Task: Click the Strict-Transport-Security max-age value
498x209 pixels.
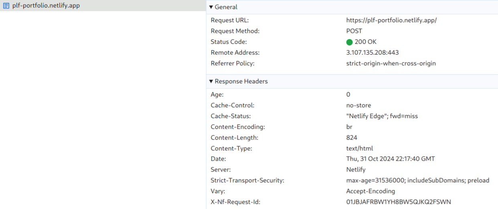Action: point(417,181)
